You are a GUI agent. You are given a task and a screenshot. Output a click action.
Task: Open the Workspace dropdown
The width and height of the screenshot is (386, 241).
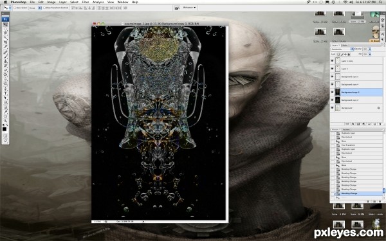(x=189, y=8)
